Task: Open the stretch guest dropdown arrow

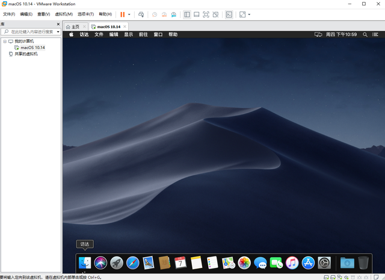Action: (x=249, y=14)
